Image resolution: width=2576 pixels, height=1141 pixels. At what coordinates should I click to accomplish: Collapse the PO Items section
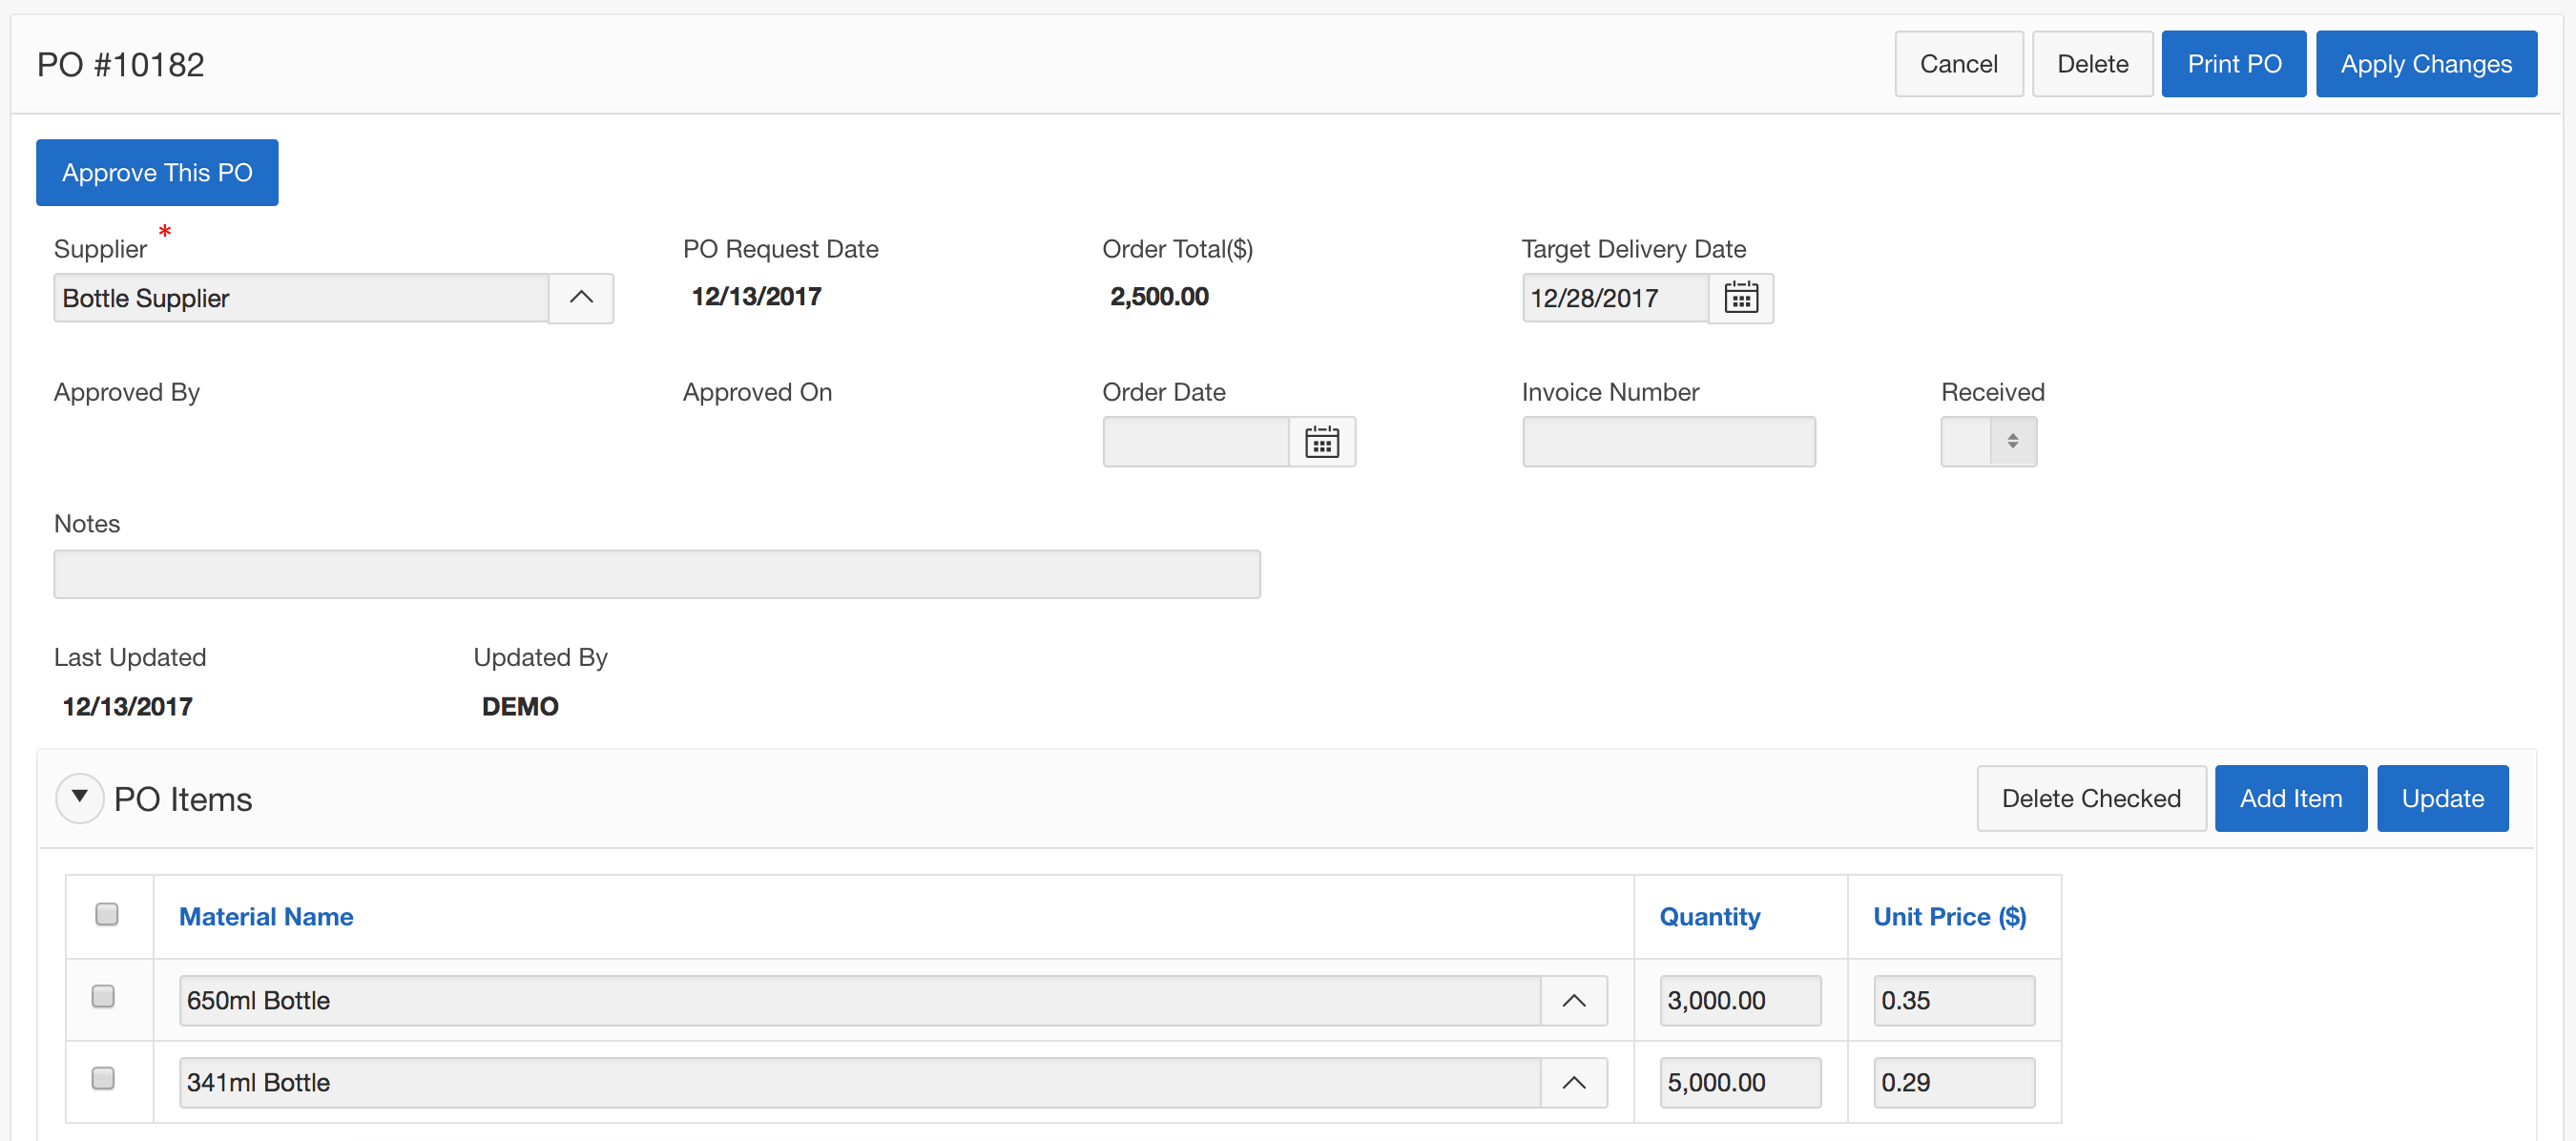[x=80, y=798]
